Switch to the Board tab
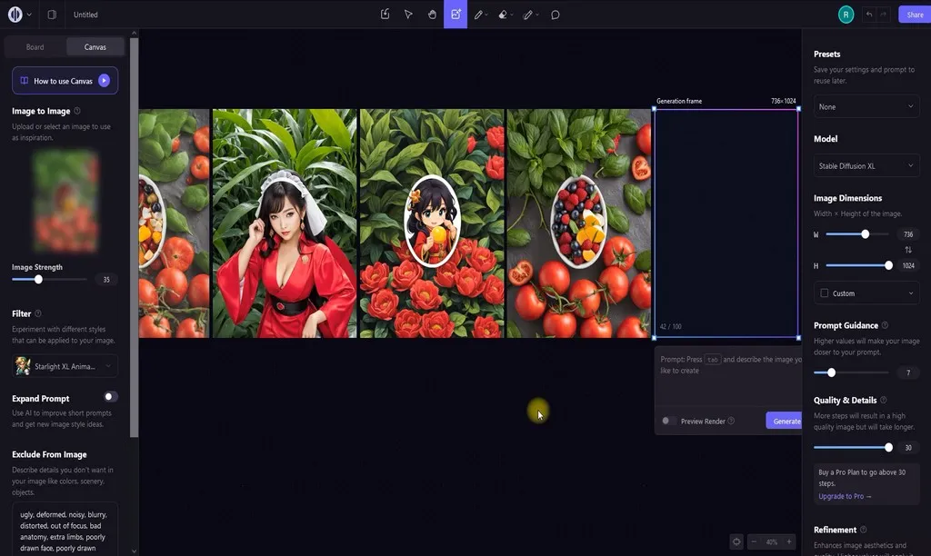 click(35, 46)
